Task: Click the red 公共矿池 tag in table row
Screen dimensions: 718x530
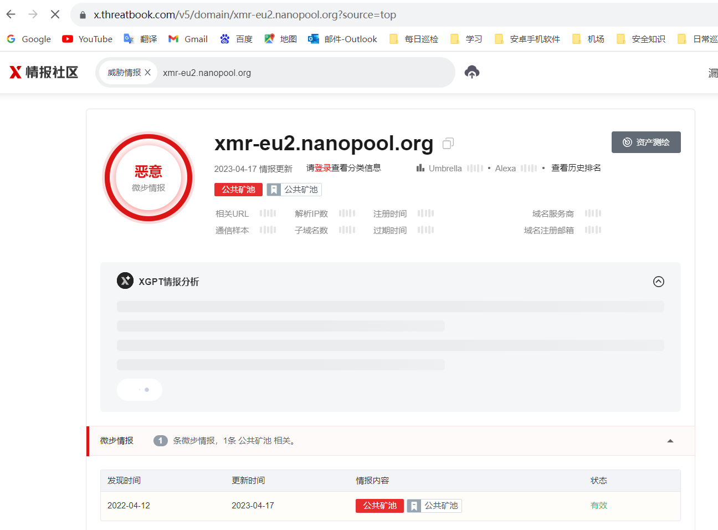Action: [379, 506]
